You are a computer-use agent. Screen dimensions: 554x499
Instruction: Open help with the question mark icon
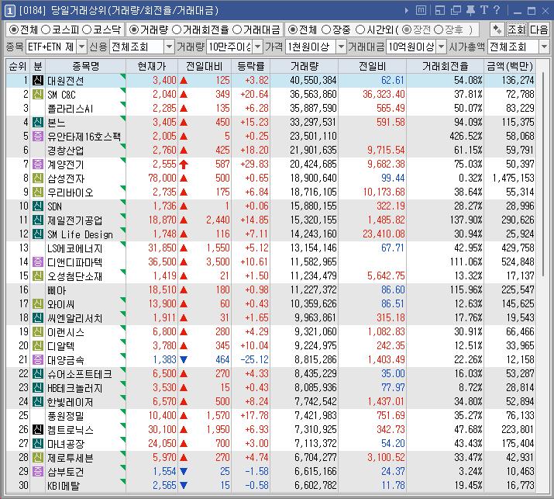coord(497,10)
